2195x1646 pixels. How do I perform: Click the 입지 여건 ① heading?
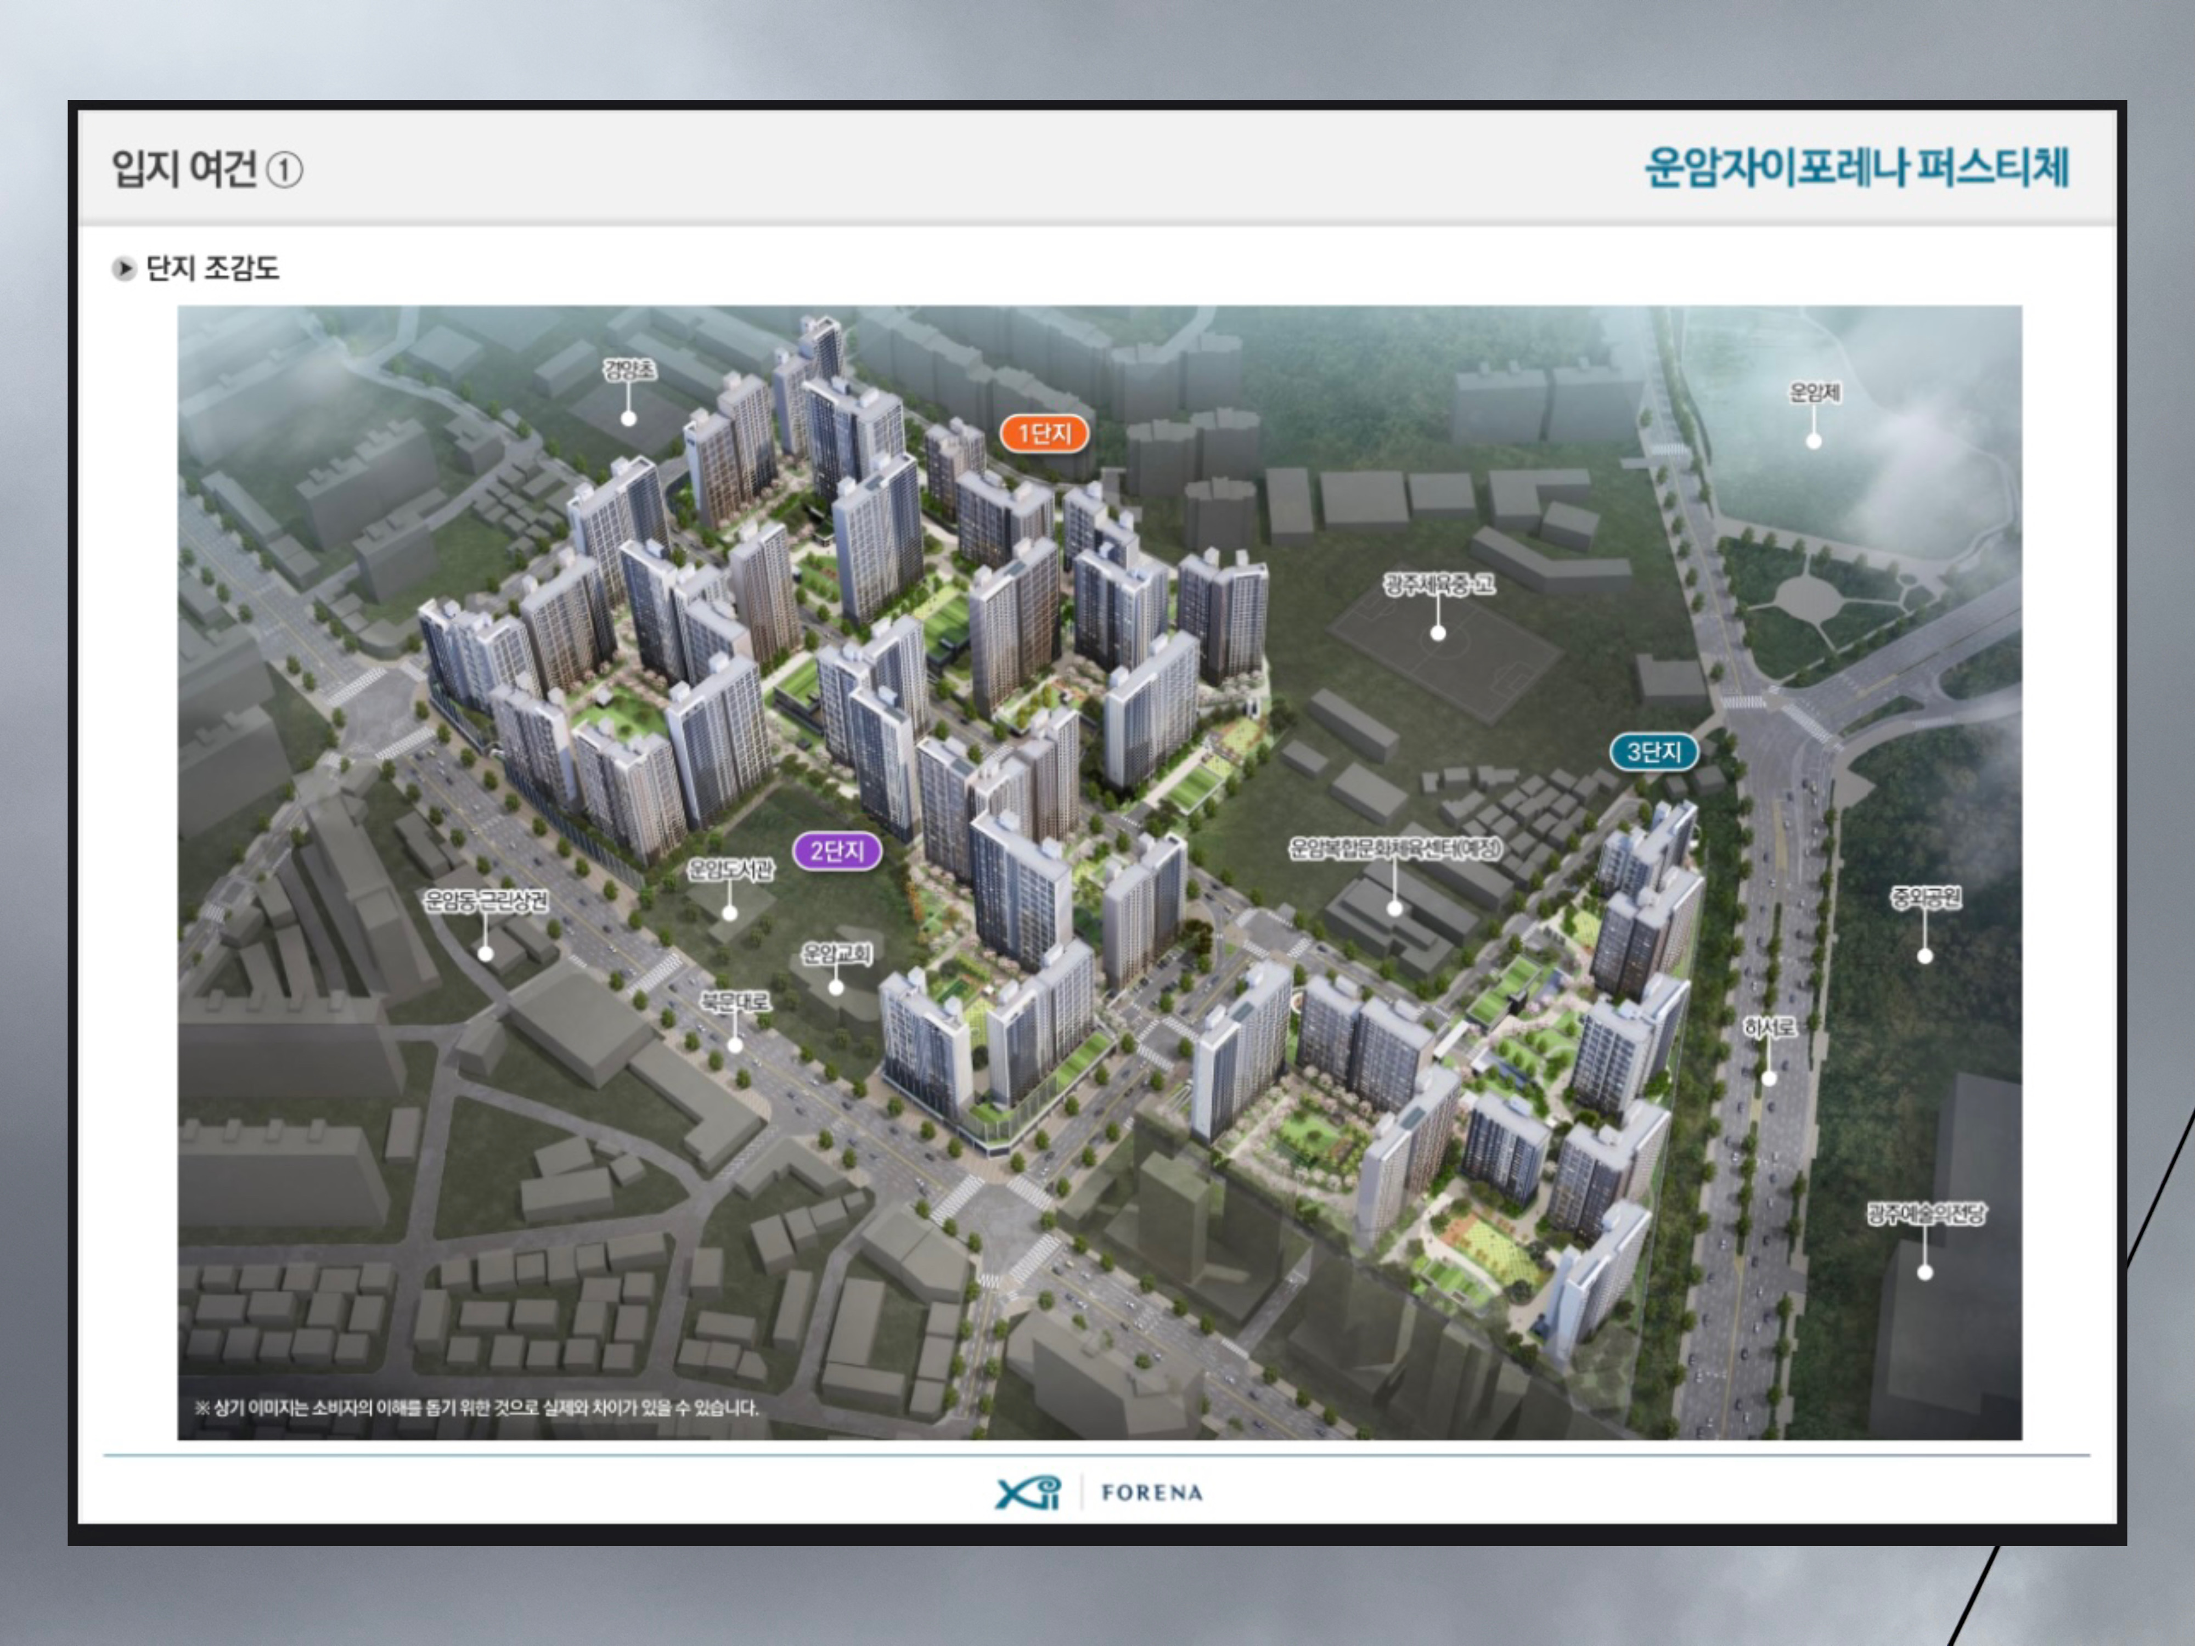click(x=206, y=170)
